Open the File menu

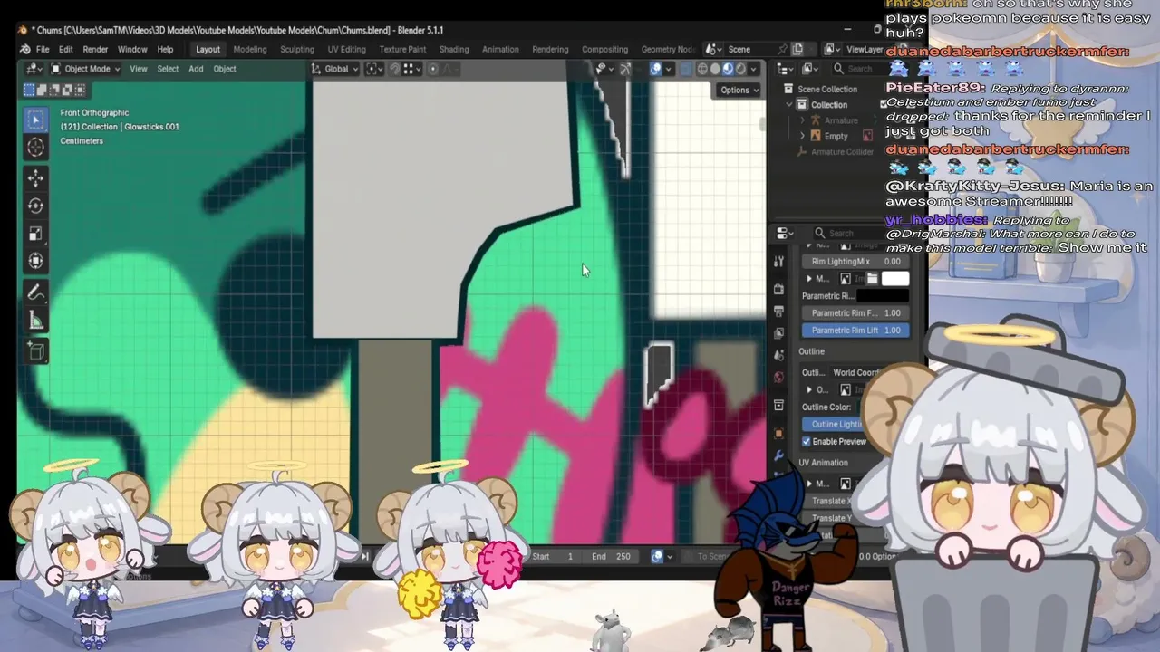pos(43,49)
